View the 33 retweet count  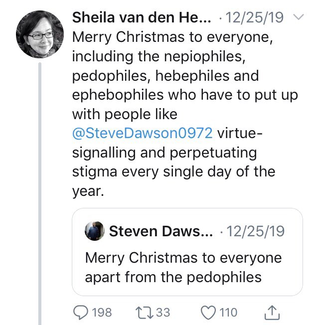163,313
